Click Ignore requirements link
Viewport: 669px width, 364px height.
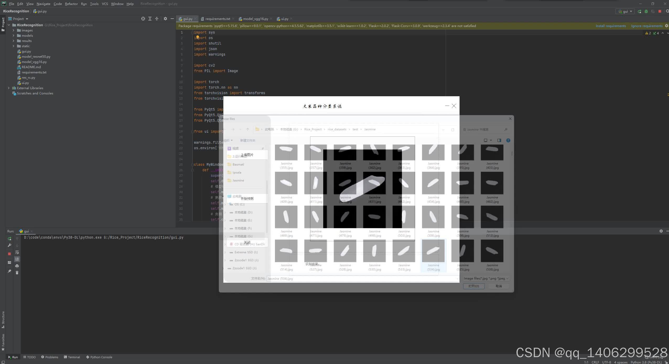click(x=646, y=26)
